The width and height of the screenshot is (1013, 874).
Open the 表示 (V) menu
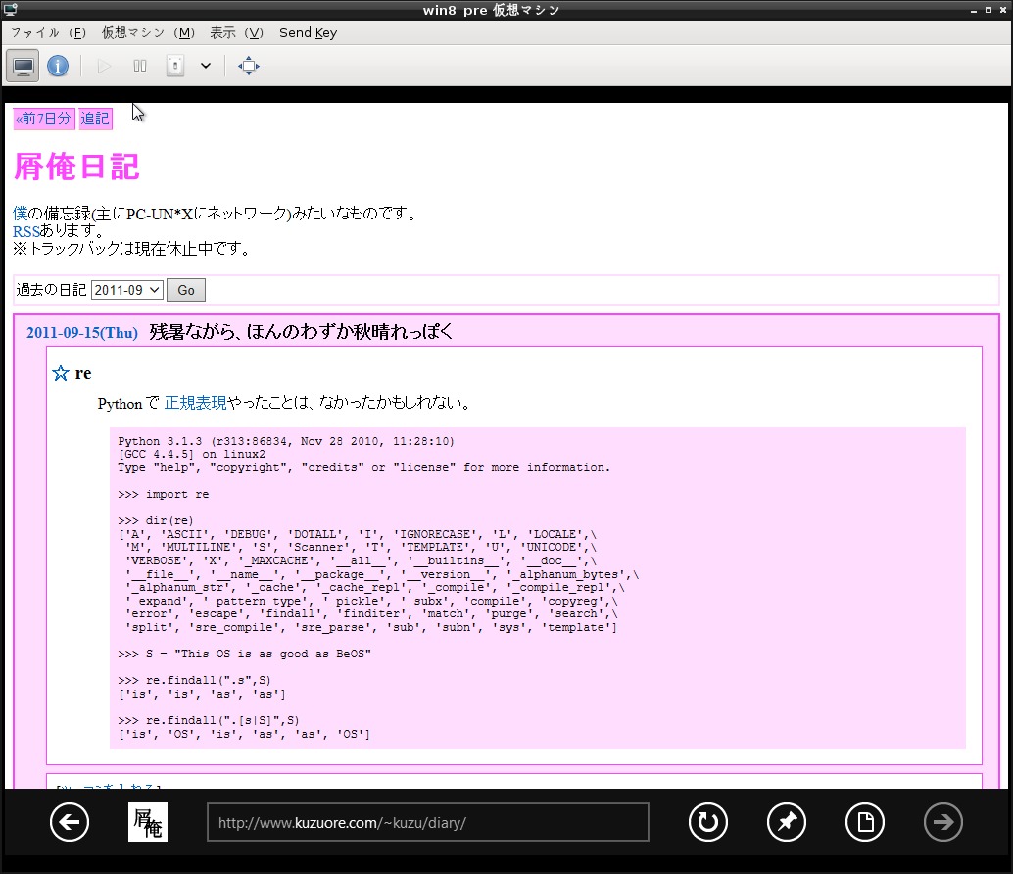tap(236, 33)
